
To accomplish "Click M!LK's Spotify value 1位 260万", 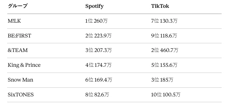I will point(96,21).
